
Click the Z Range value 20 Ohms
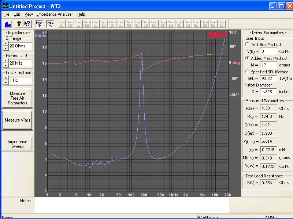pos(21,46)
